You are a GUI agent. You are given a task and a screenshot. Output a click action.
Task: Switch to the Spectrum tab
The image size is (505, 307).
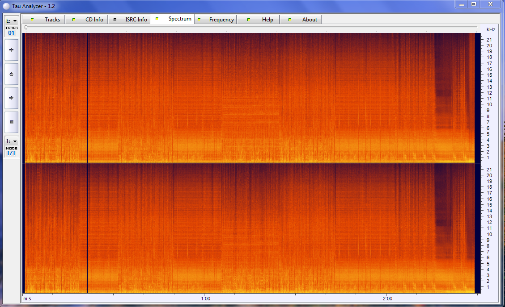tap(179, 19)
